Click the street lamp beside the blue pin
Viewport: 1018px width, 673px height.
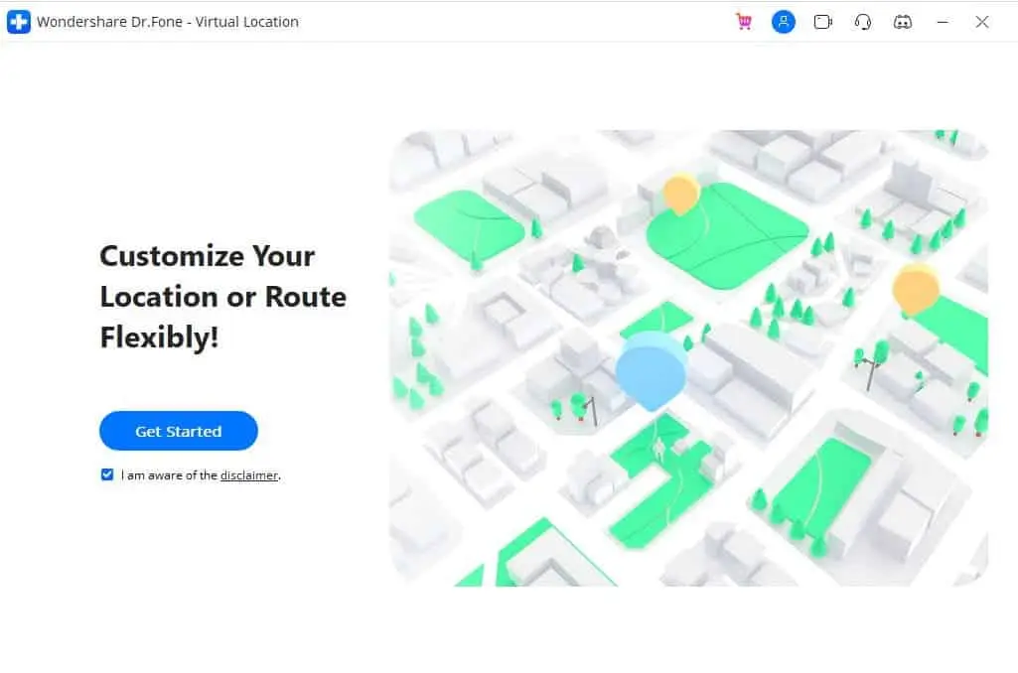tap(592, 412)
